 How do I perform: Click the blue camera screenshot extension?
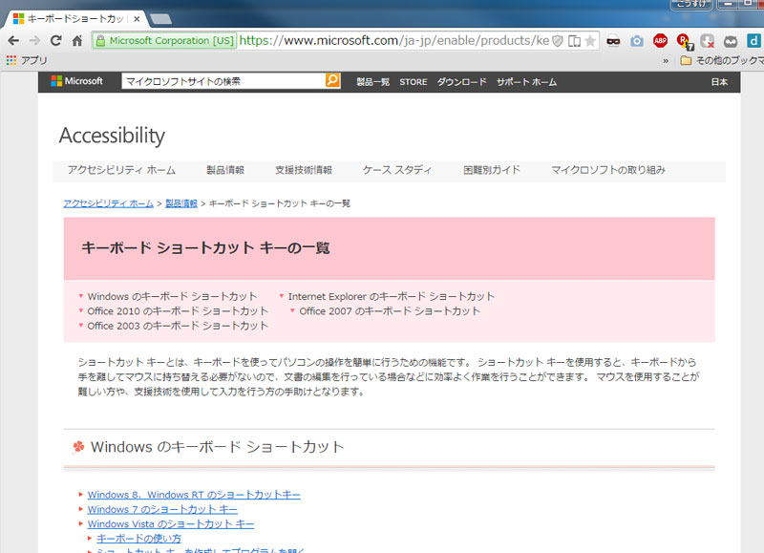637,41
